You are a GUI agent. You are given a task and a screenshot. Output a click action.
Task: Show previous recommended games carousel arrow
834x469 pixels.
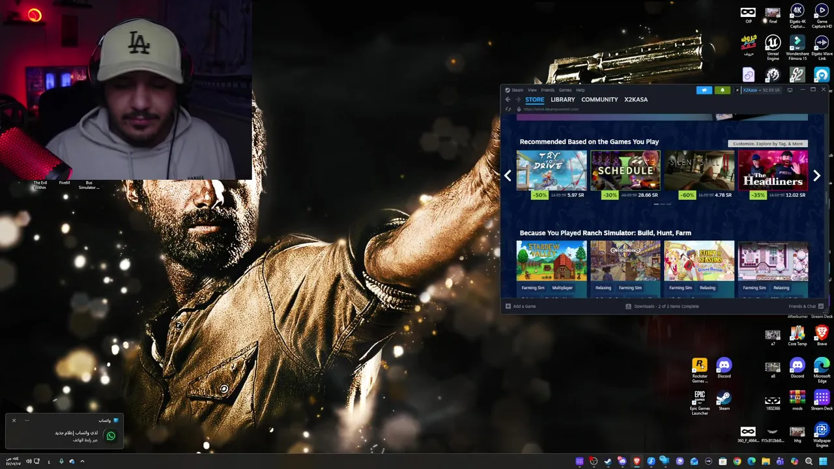[x=508, y=175]
